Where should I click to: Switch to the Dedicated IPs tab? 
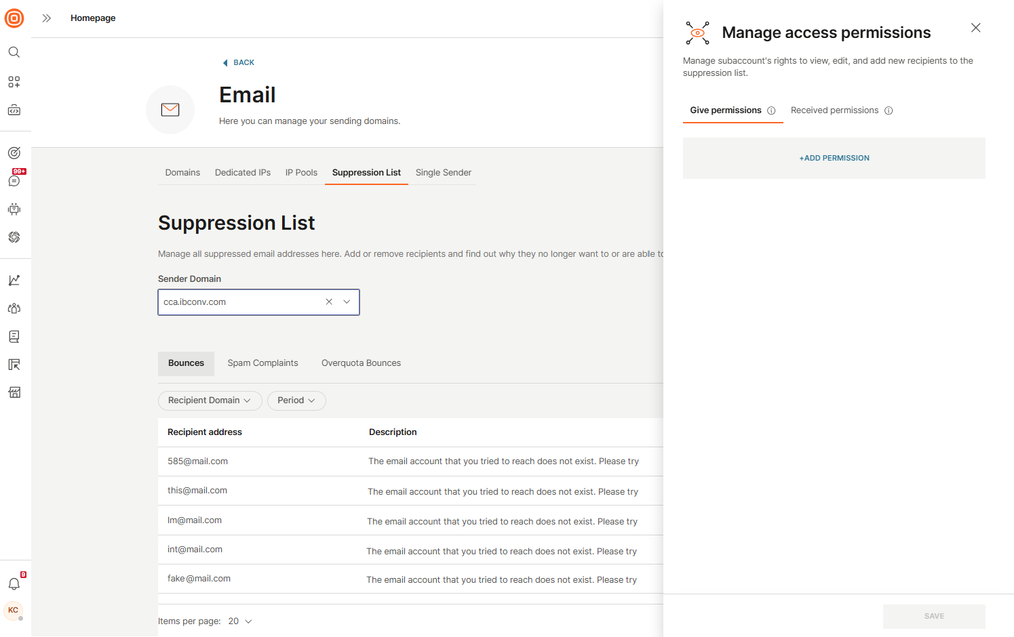tap(242, 172)
